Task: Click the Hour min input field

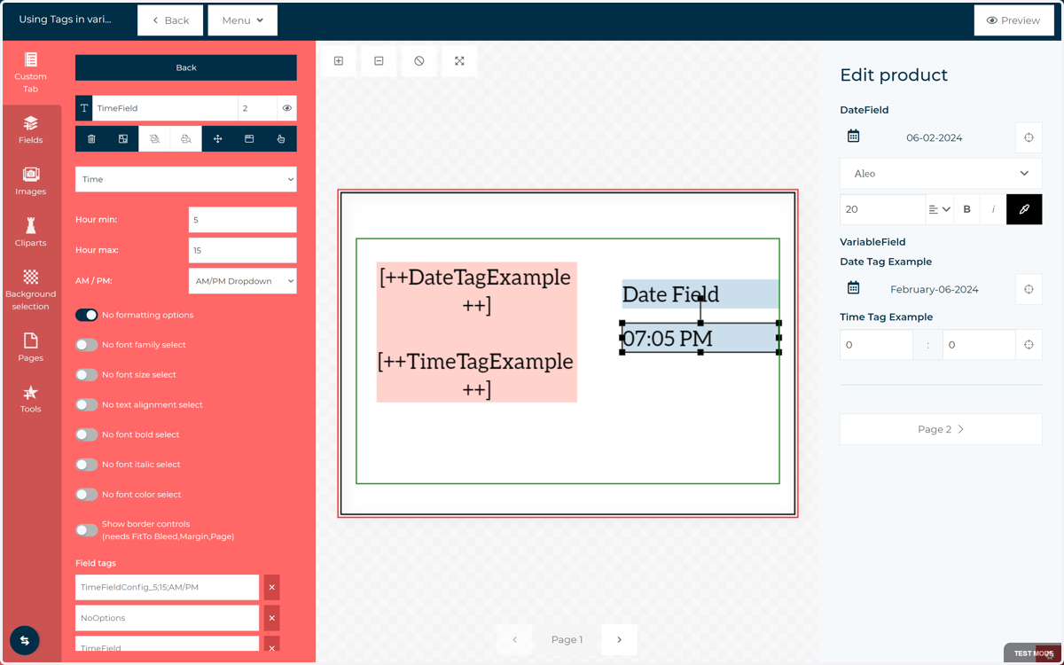Action: click(243, 220)
